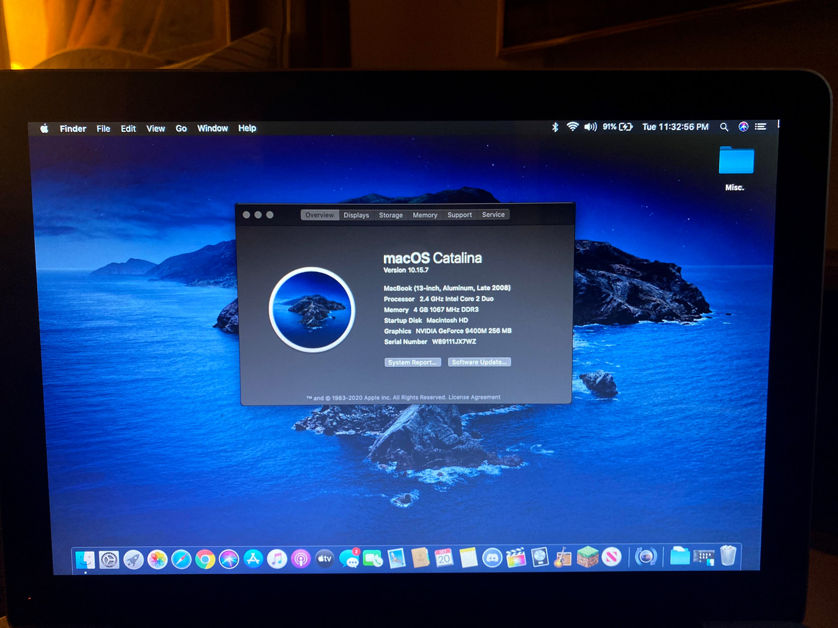Viewport: 838px width, 628px height.
Task: Open Notification Center list icon
Action: click(761, 127)
